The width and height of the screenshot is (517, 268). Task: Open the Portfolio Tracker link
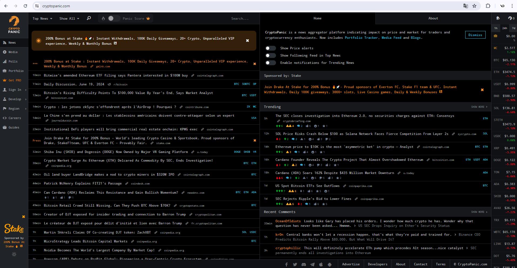coord(361,38)
